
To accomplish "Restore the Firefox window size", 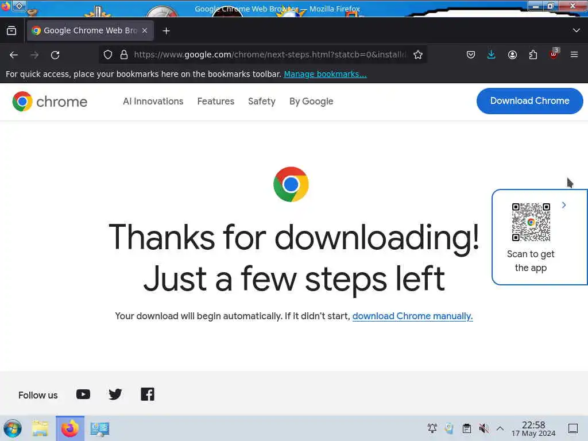I will coord(550,6).
